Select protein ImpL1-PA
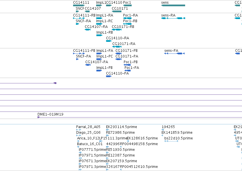The image size is (242, 171). pos(99,53)
